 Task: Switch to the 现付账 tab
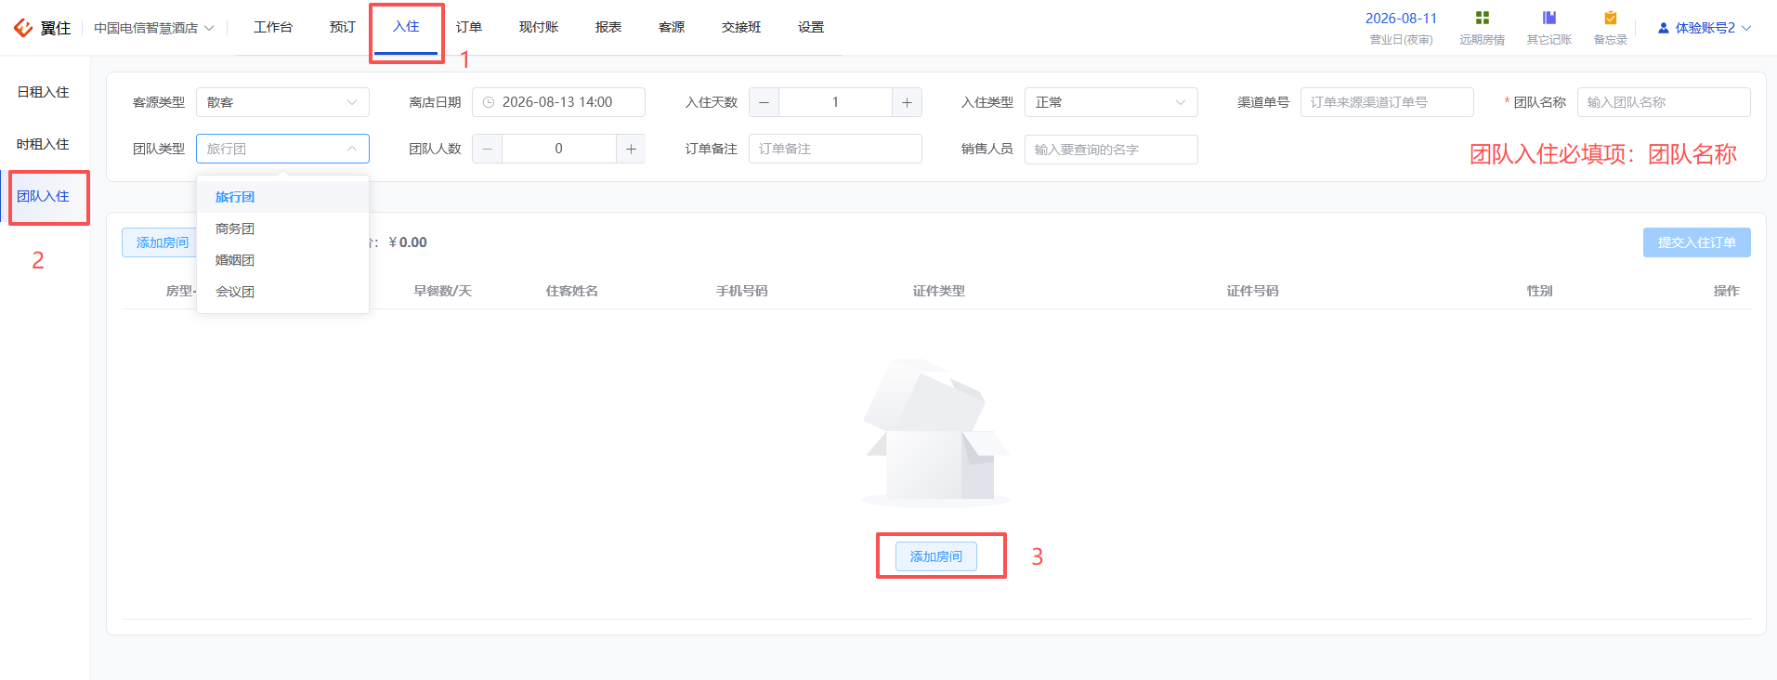[x=539, y=27]
